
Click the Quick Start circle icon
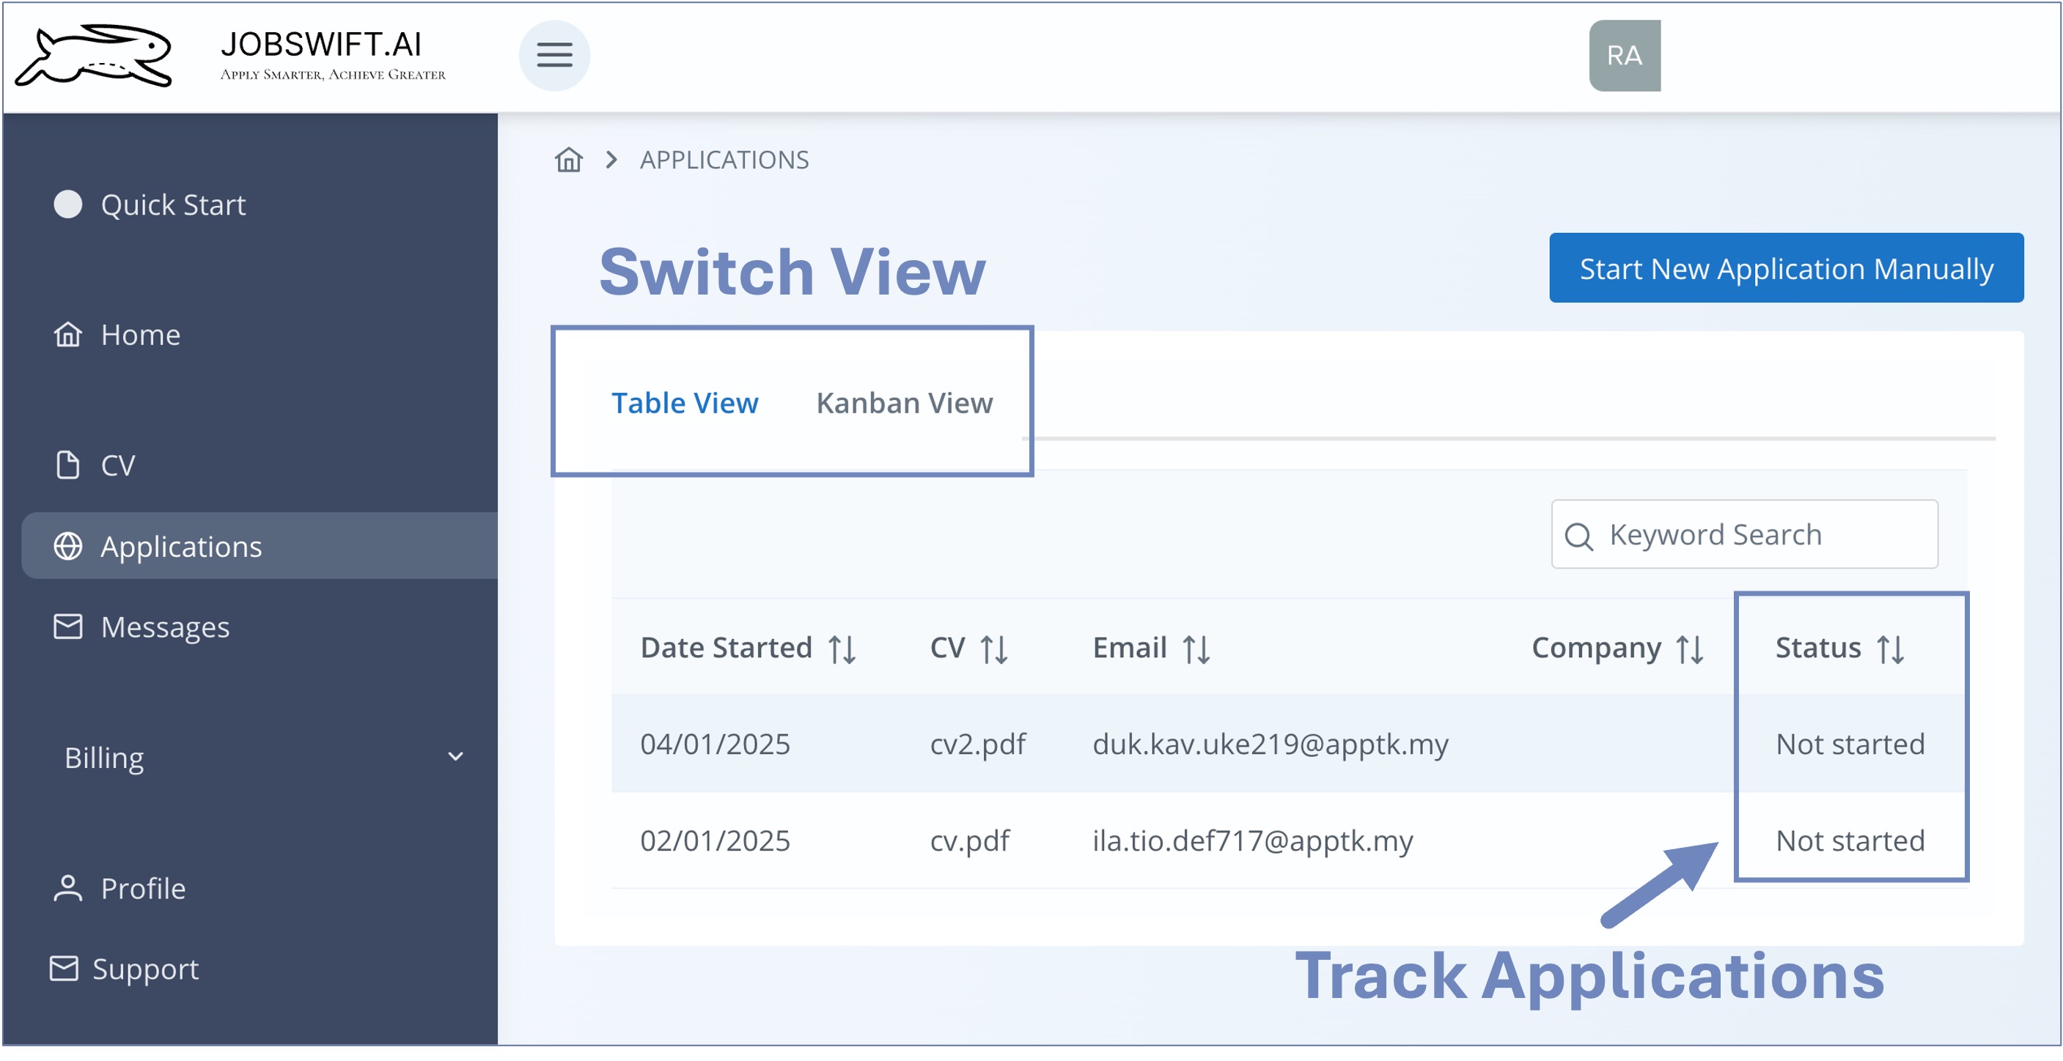point(67,204)
